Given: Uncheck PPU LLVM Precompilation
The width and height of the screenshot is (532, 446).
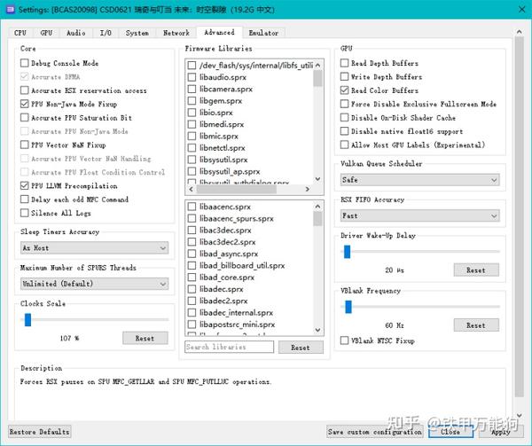Looking at the screenshot, I should click(x=25, y=186).
